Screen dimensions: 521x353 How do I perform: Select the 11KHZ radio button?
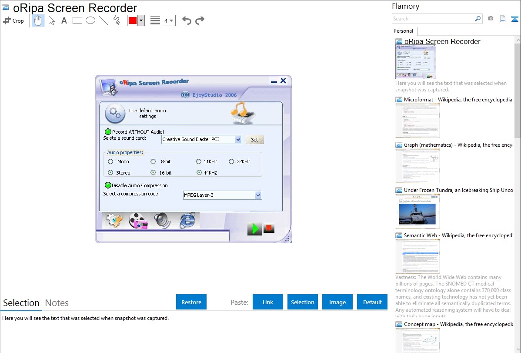tap(199, 161)
